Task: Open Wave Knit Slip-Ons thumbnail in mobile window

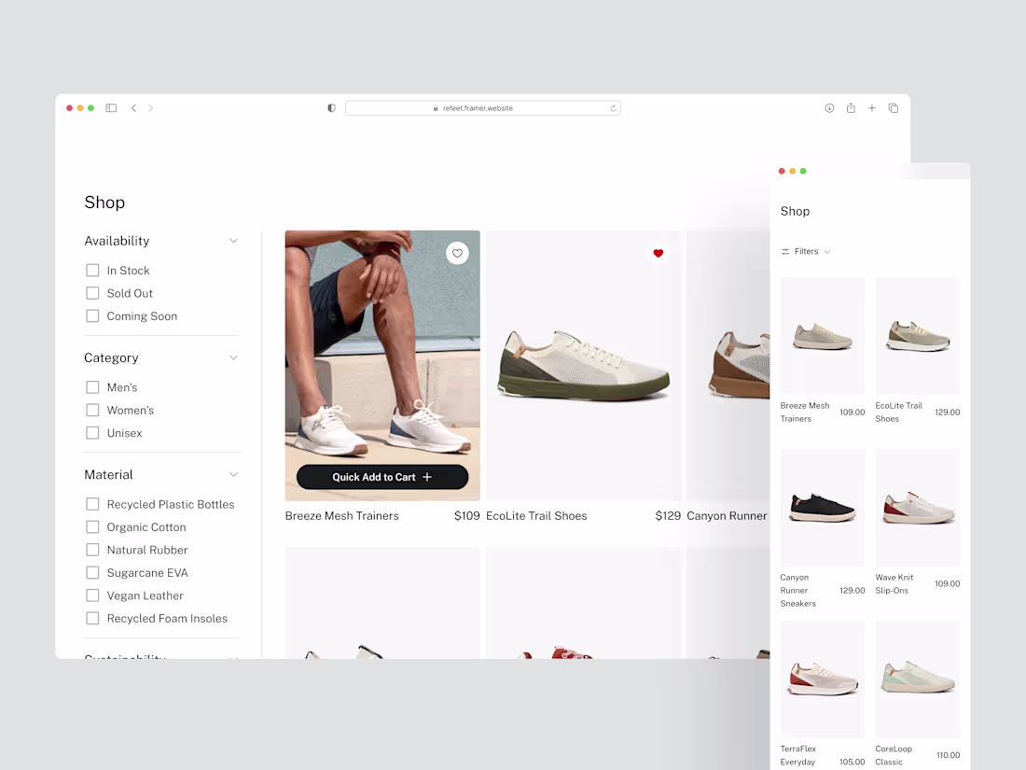Action: click(x=918, y=508)
